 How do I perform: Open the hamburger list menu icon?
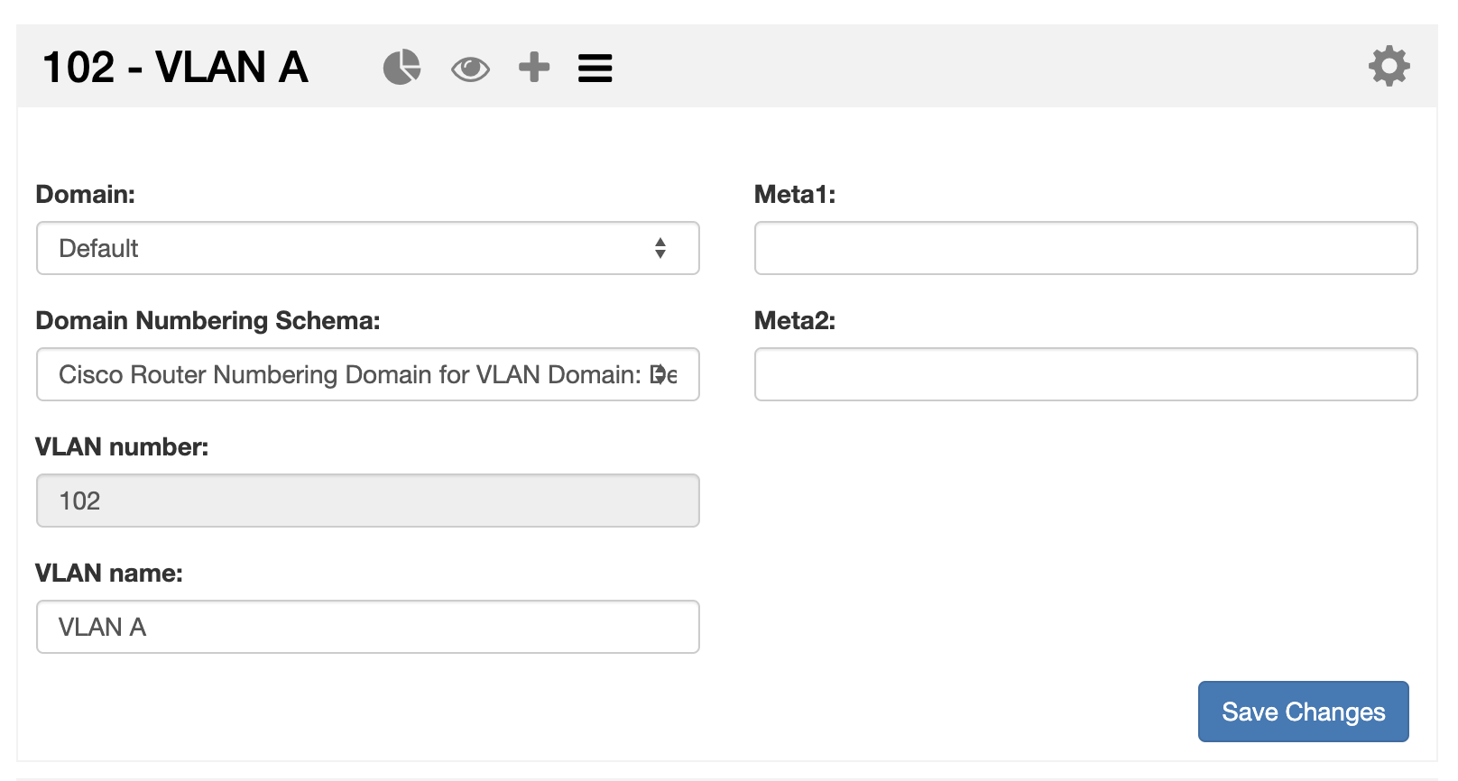coord(595,69)
